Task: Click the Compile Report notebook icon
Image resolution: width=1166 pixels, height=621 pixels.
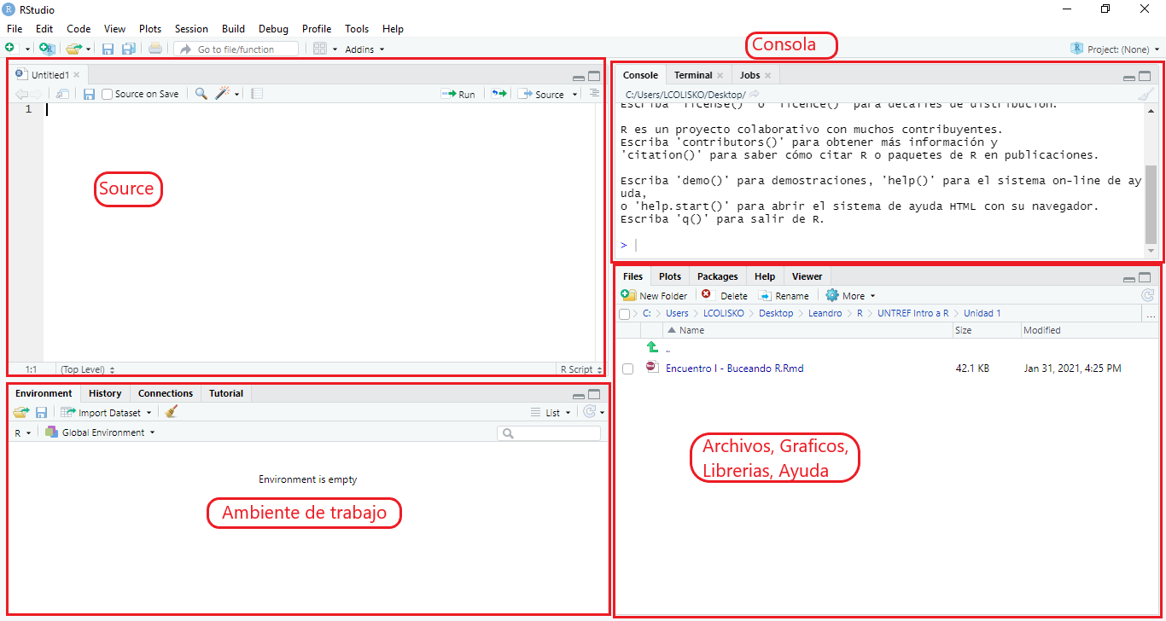Action: (x=257, y=94)
